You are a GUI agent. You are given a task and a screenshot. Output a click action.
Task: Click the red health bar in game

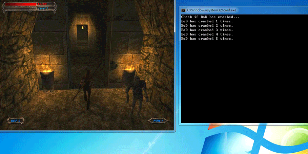pos(20,4)
